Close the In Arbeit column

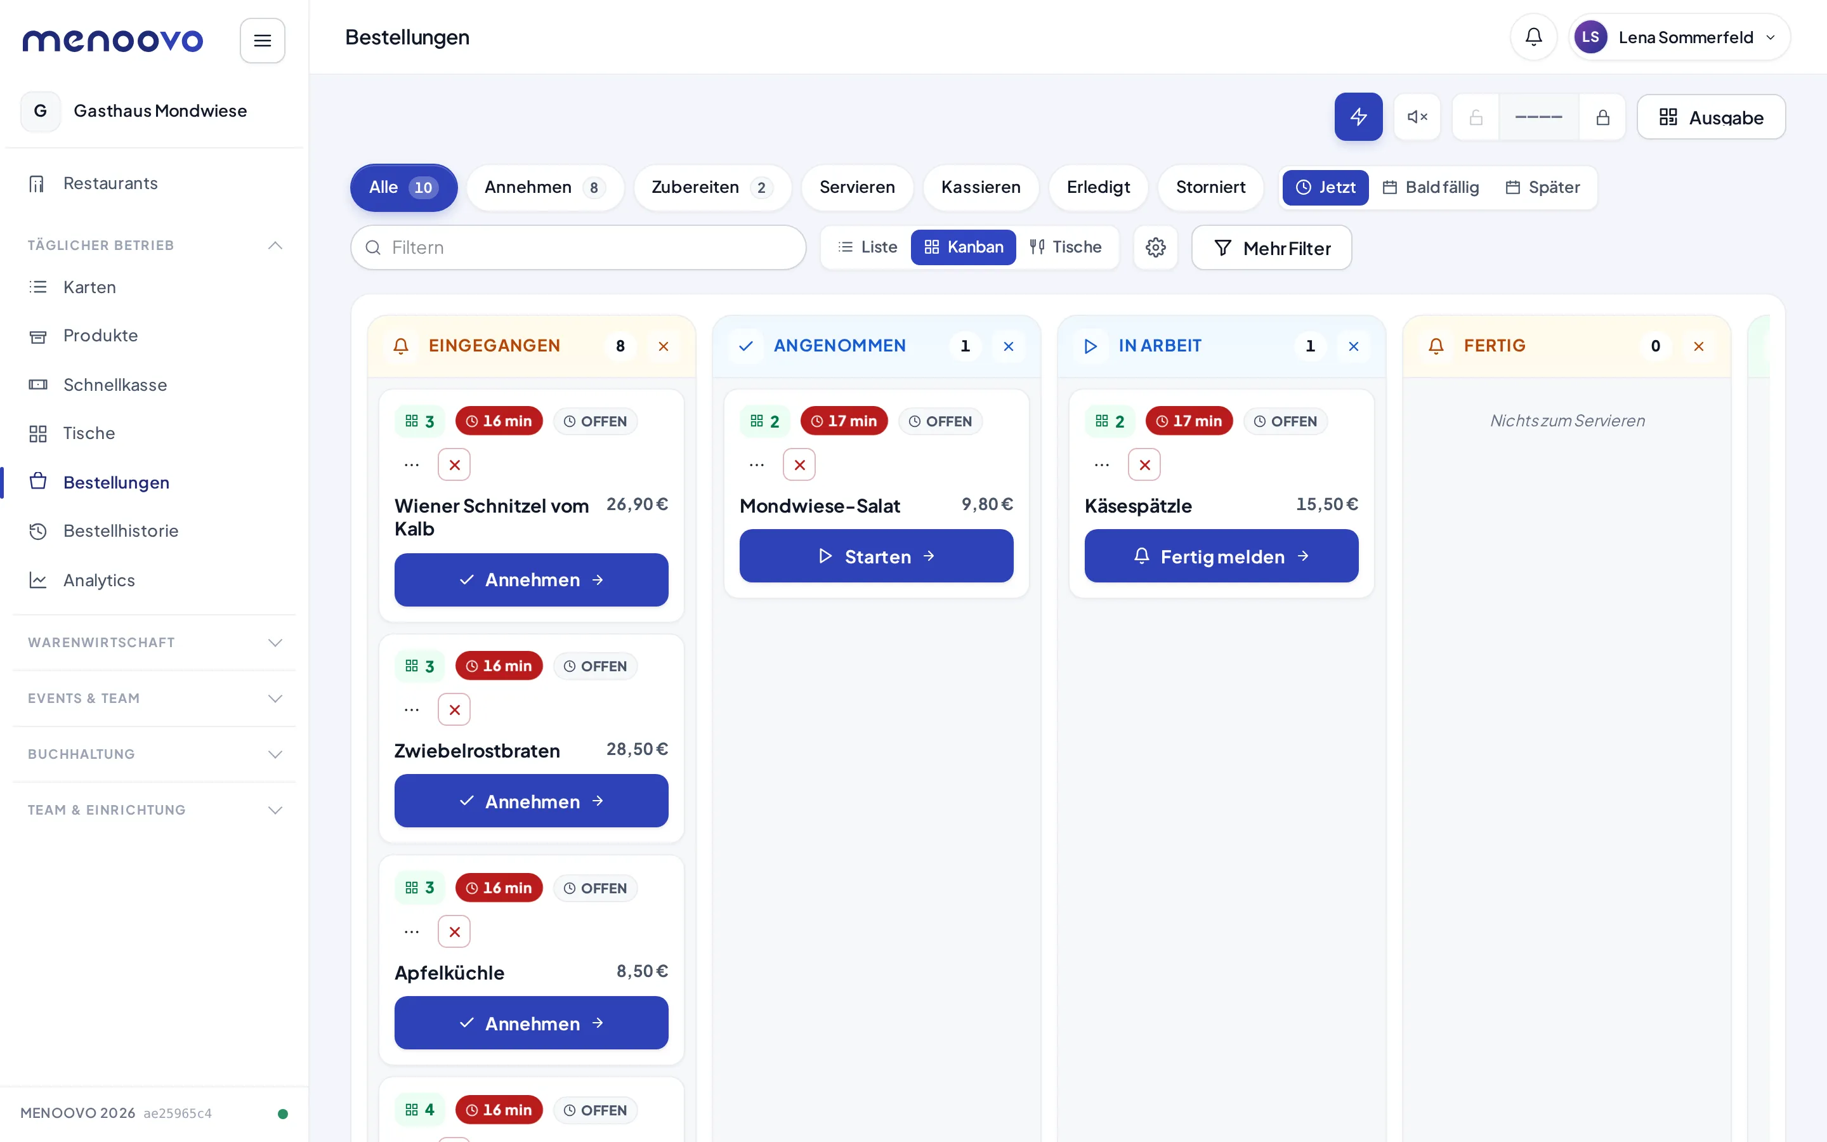(x=1353, y=346)
